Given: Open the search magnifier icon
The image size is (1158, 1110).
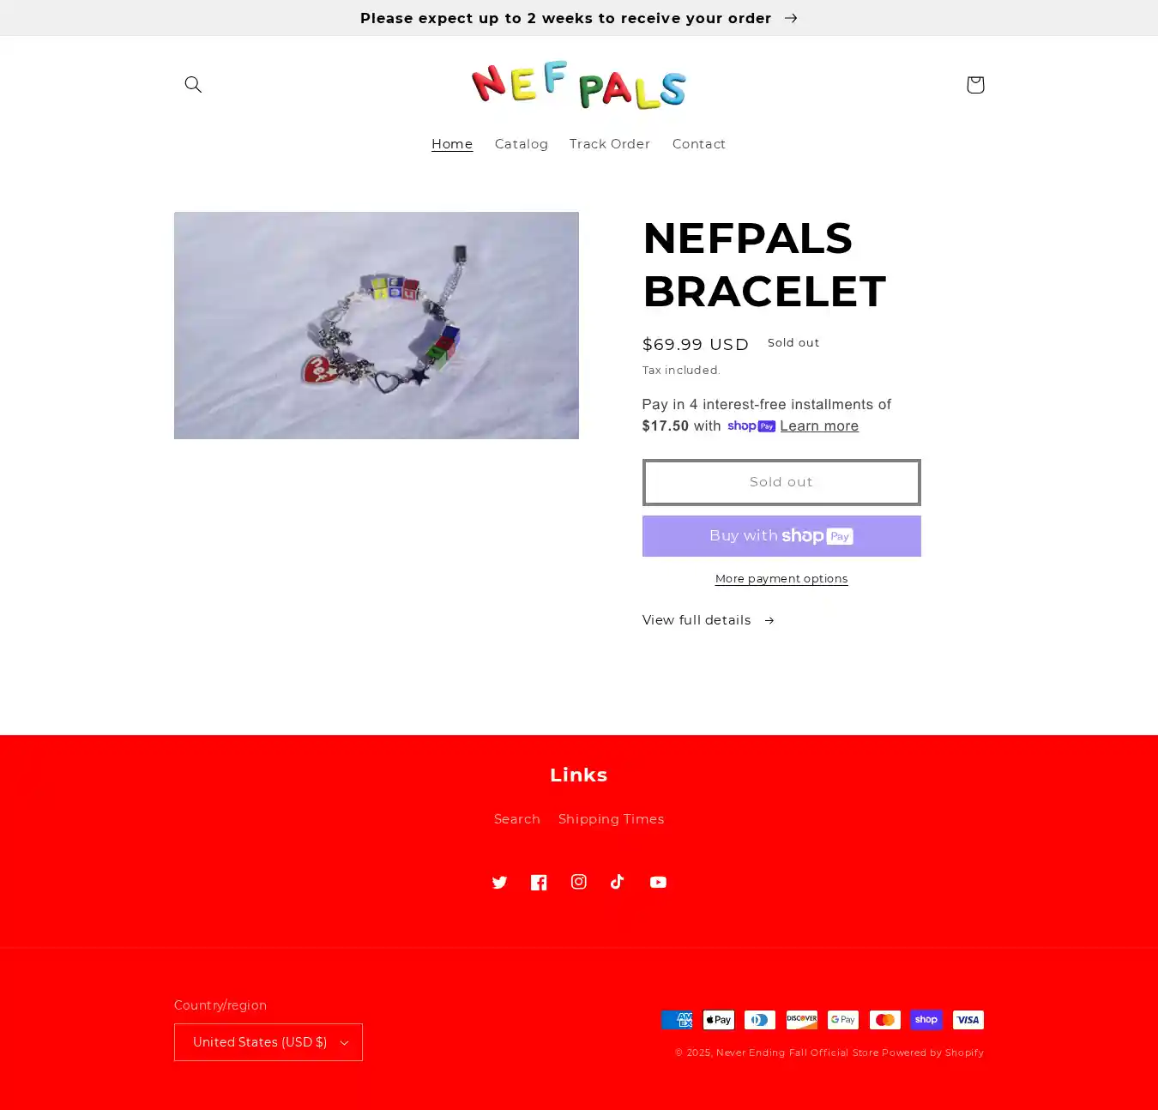Looking at the screenshot, I should tap(193, 84).
